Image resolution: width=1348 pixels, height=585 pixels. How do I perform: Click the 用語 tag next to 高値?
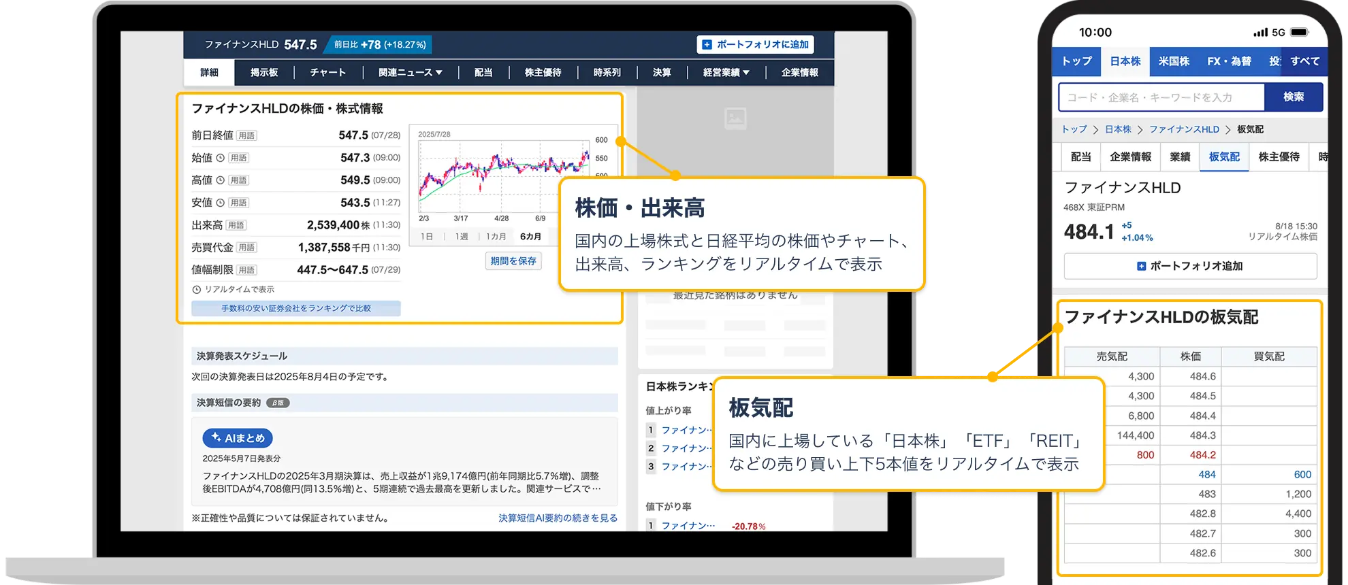click(238, 180)
